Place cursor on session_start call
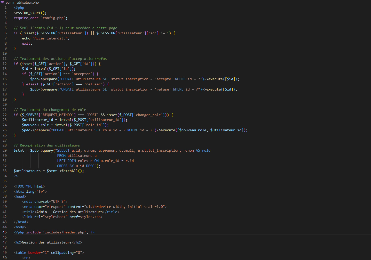Image resolution: width=371 pixels, height=260 pixels. (30, 13)
